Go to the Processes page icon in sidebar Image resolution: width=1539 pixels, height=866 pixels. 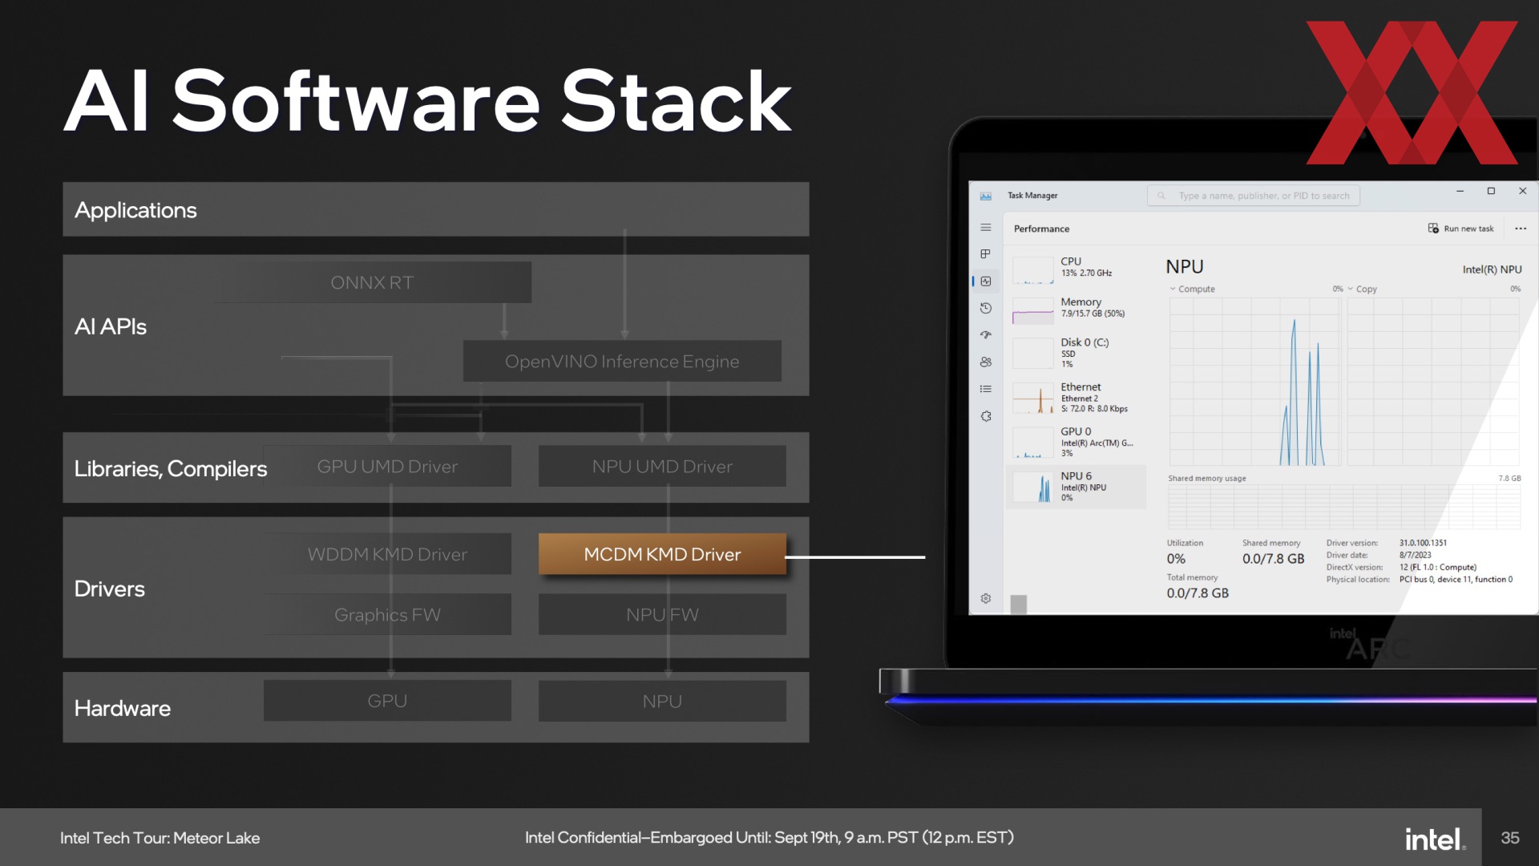click(x=986, y=254)
